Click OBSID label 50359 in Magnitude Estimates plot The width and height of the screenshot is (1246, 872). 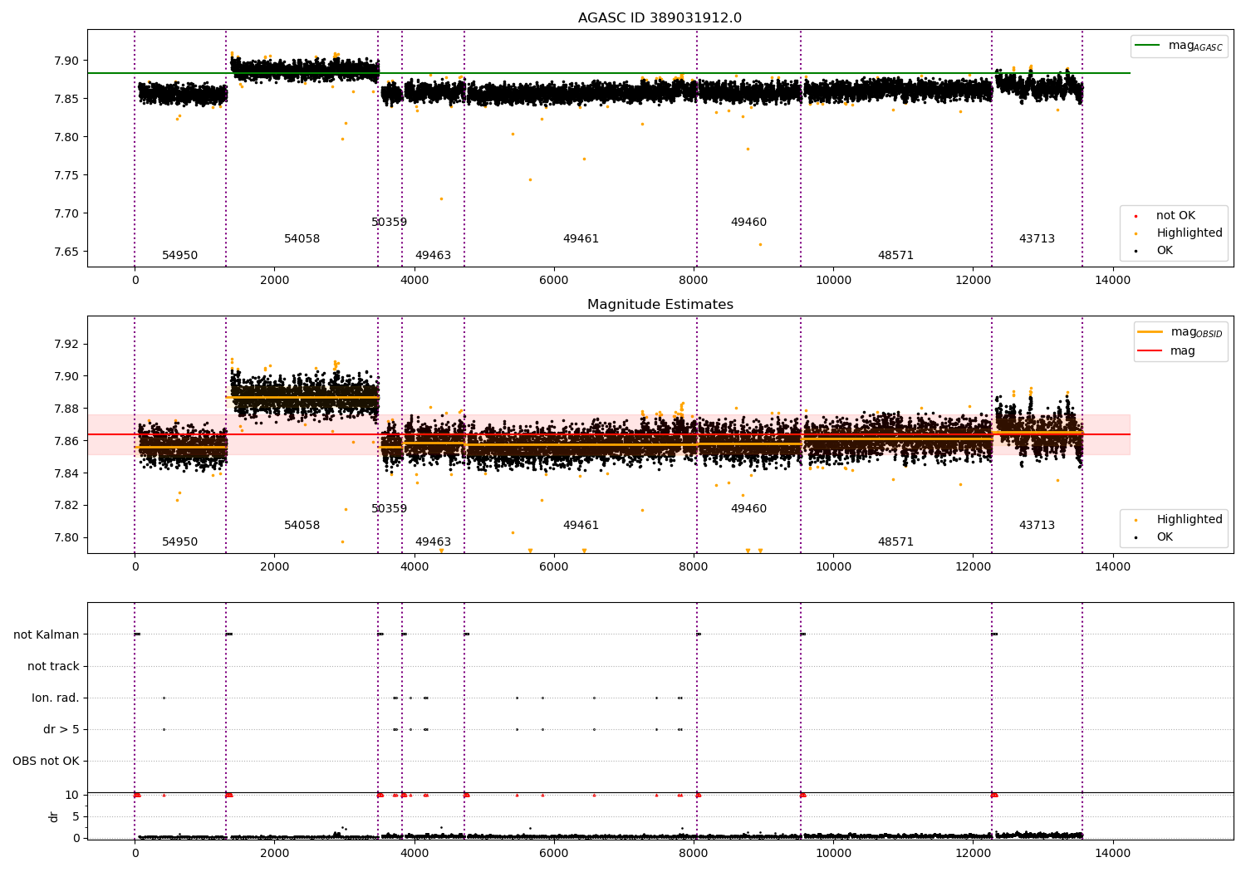point(390,509)
